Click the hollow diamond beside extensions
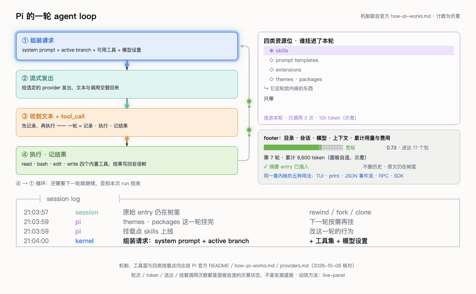Viewport: 476px width, 294px height. click(271, 70)
